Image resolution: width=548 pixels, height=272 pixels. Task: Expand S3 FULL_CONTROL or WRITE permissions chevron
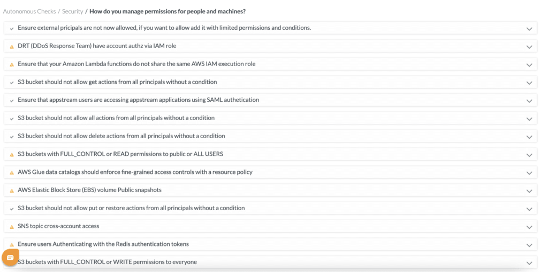pos(529,262)
